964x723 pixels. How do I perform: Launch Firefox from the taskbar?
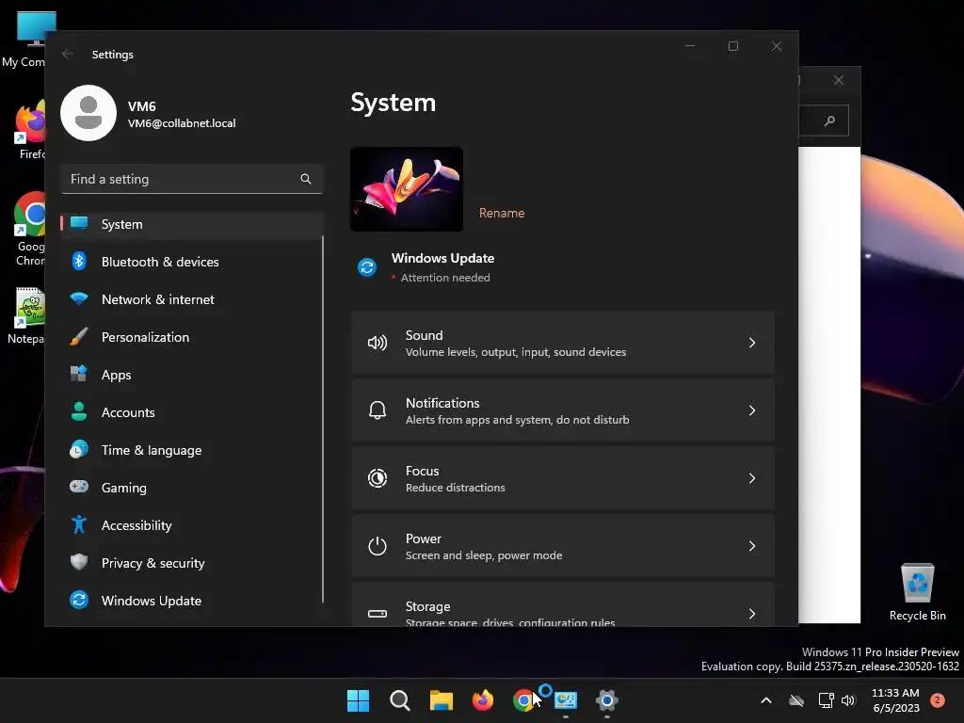pos(483,700)
